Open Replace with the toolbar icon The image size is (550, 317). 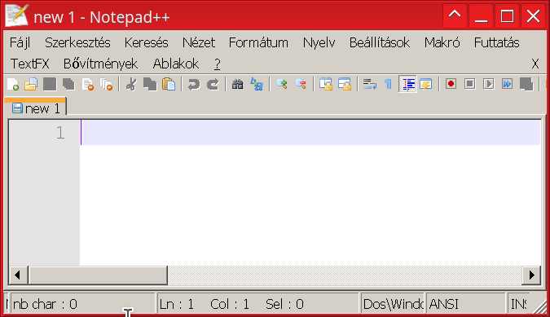tap(257, 85)
